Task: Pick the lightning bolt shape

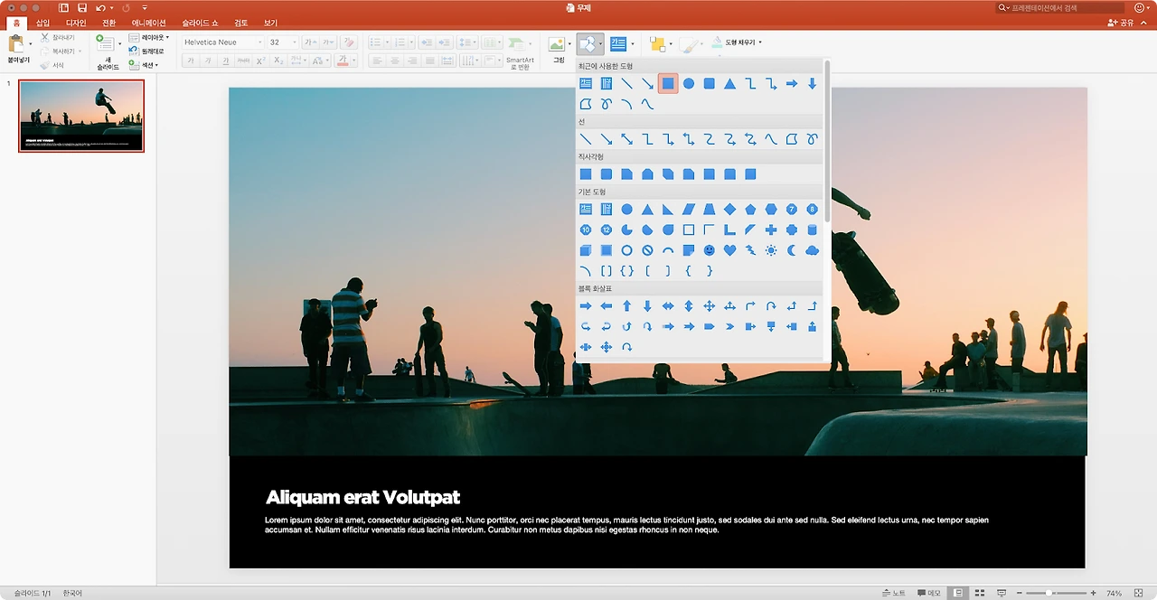Action: 750,250
